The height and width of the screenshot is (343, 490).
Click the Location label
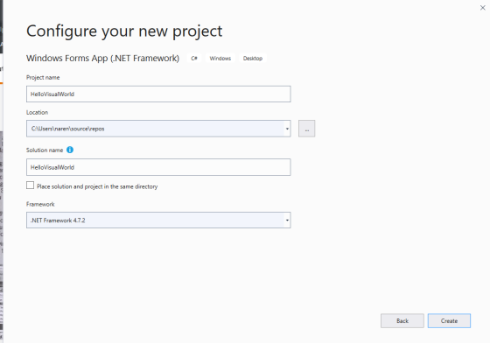click(37, 113)
